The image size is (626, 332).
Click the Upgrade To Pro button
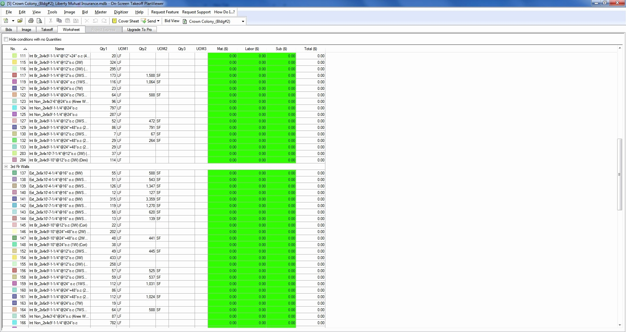[139, 30]
